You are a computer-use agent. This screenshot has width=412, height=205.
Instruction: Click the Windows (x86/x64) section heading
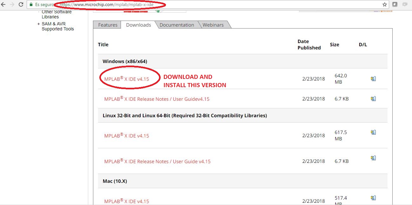(x=125, y=61)
